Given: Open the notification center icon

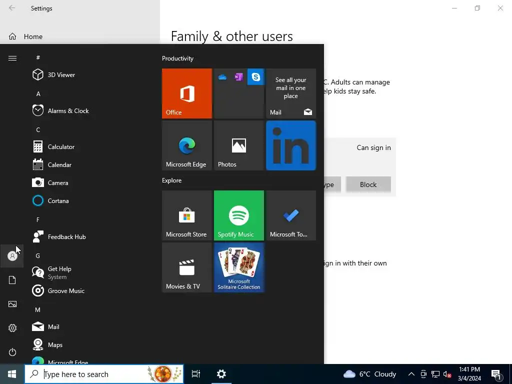Looking at the screenshot, I should pyautogui.click(x=496, y=374).
